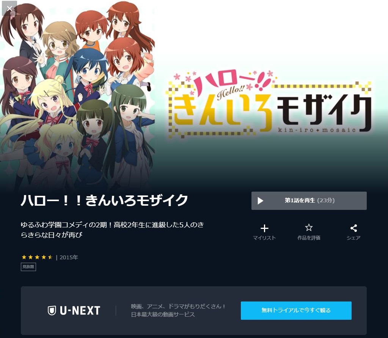Click the share nodes icon
The height and width of the screenshot is (338, 388).
(x=353, y=228)
